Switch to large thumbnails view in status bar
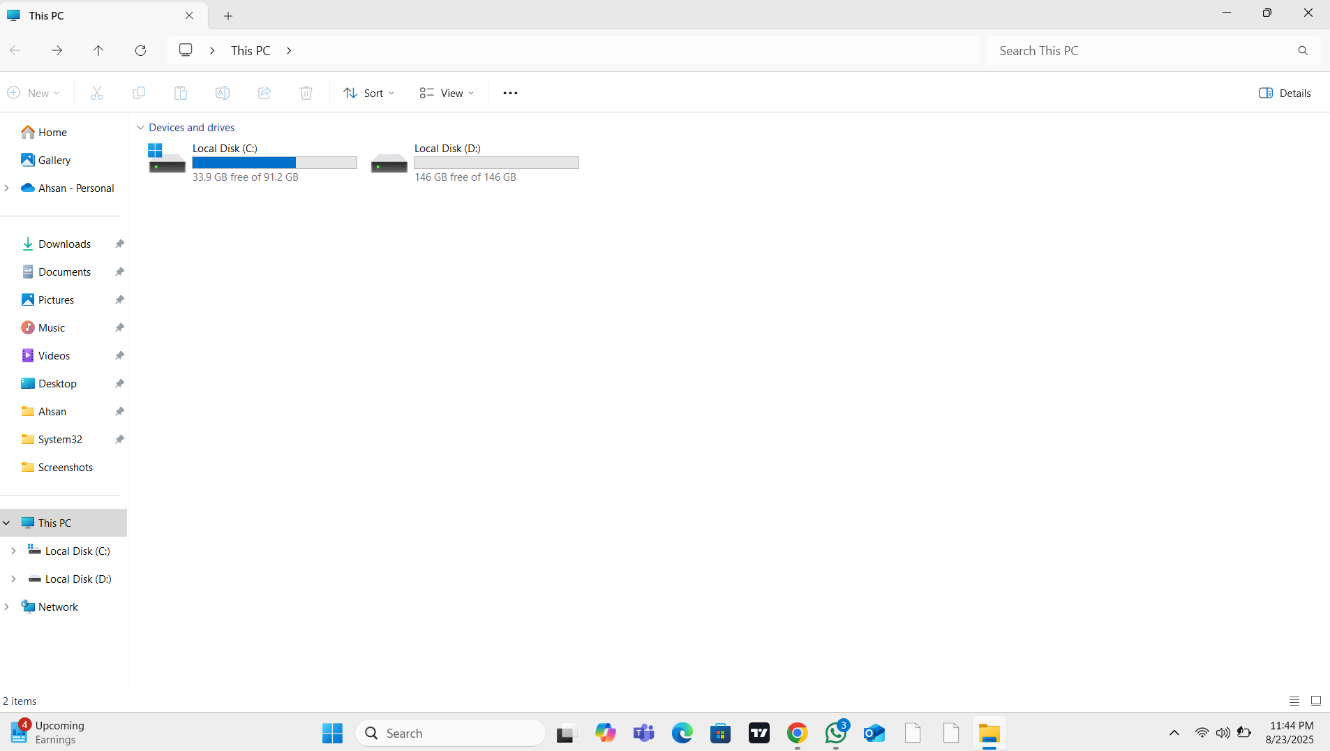Image resolution: width=1330 pixels, height=751 pixels. click(1315, 701)
